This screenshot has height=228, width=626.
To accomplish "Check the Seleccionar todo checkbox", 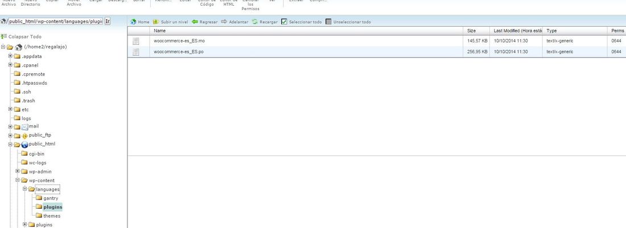I will coord(284,22).
